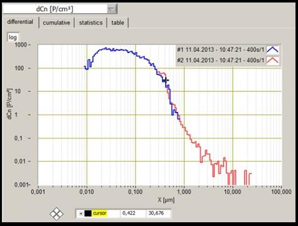Viewport: 298px width, 226px height.
Task: Click the 0,010 x-axis tick label
Action: [x=87, y=192]
